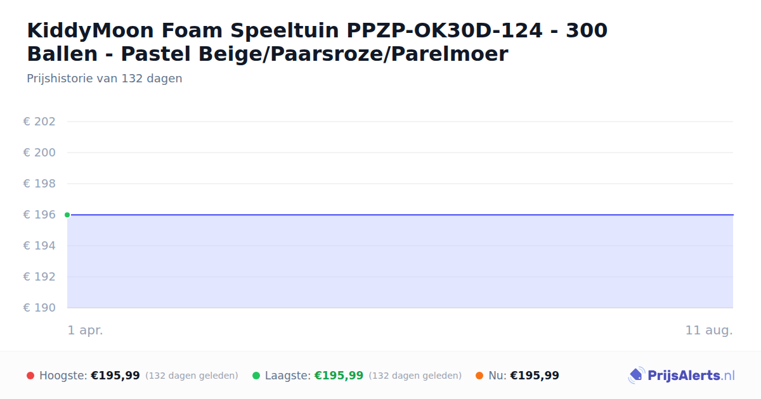Click the blue price line mid-chart

click(x=400, y=215)
